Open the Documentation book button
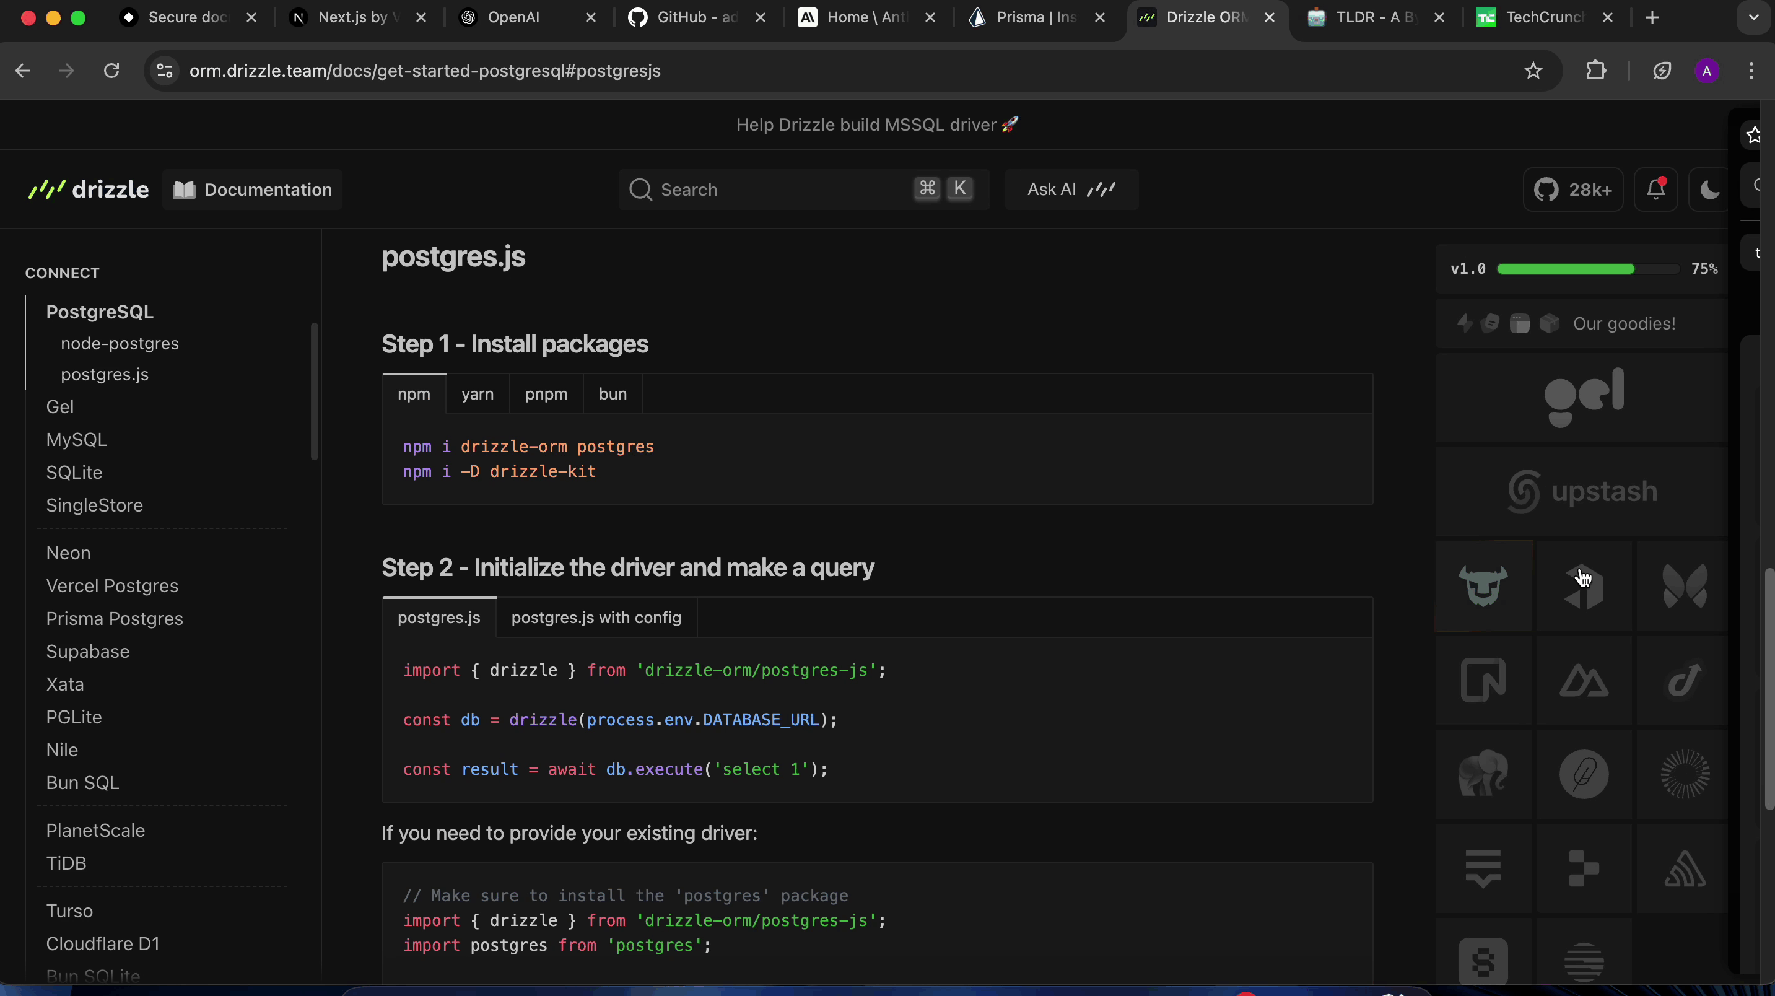The height and width of the screenshot is (996, 1775). [252, 190]
